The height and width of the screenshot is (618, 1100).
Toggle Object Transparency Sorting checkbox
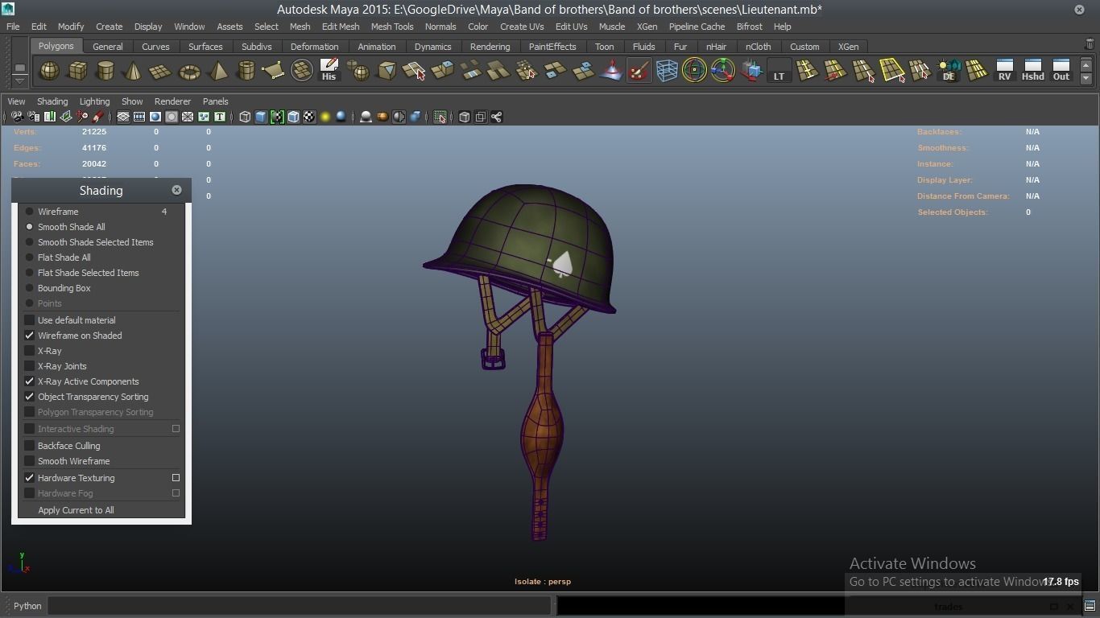click(30, 397)
